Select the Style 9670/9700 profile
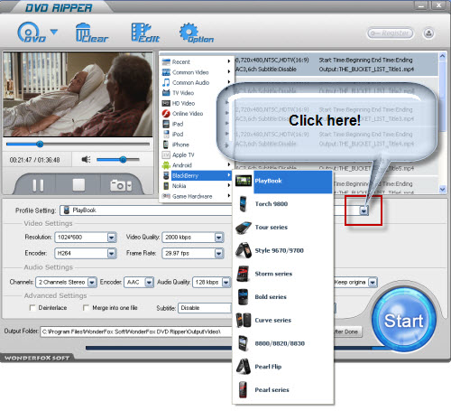This screenshot has height=411, width=451. coord(283,250)
